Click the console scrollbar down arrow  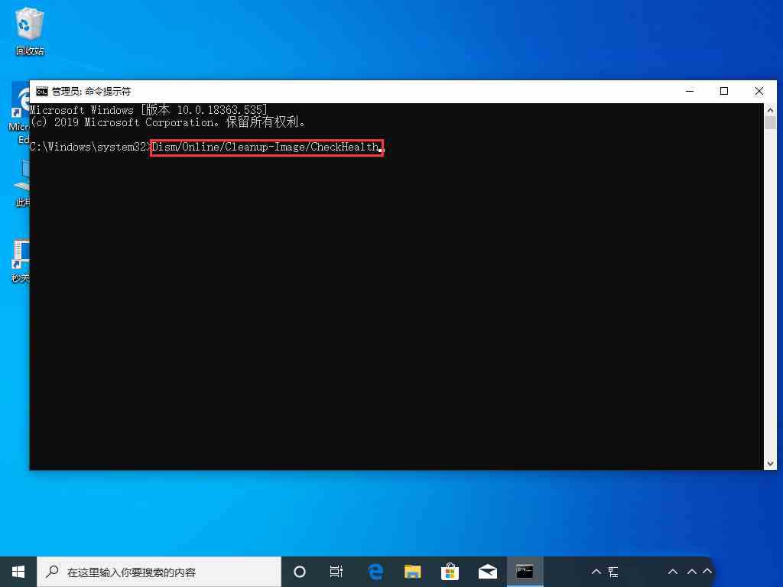point(770,464)
